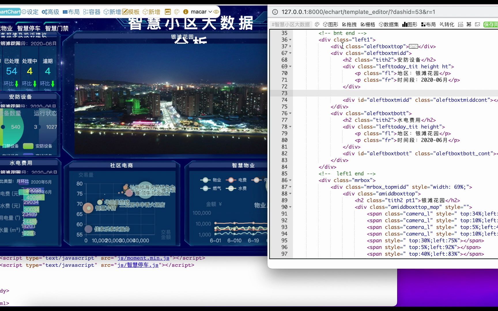Viewport: 498px width, 311px height.
Task: Click the image icon in editor toolbar
Action: click(477, 24)
